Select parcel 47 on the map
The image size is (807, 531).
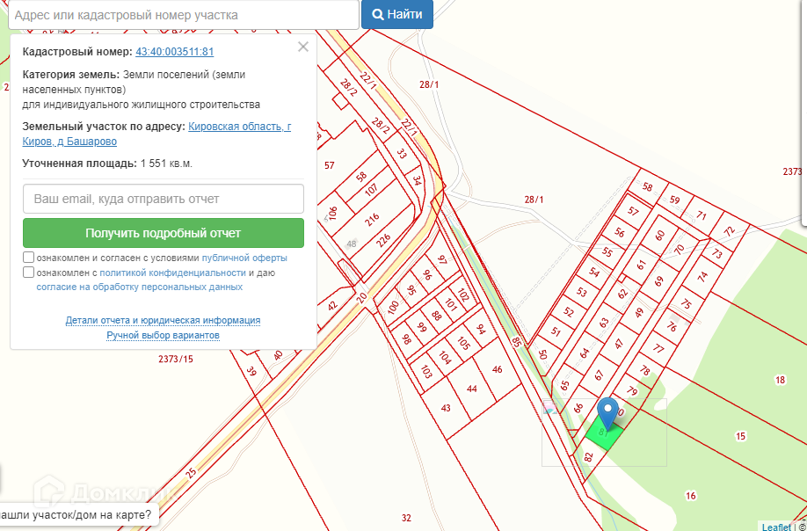click(619, 343)
